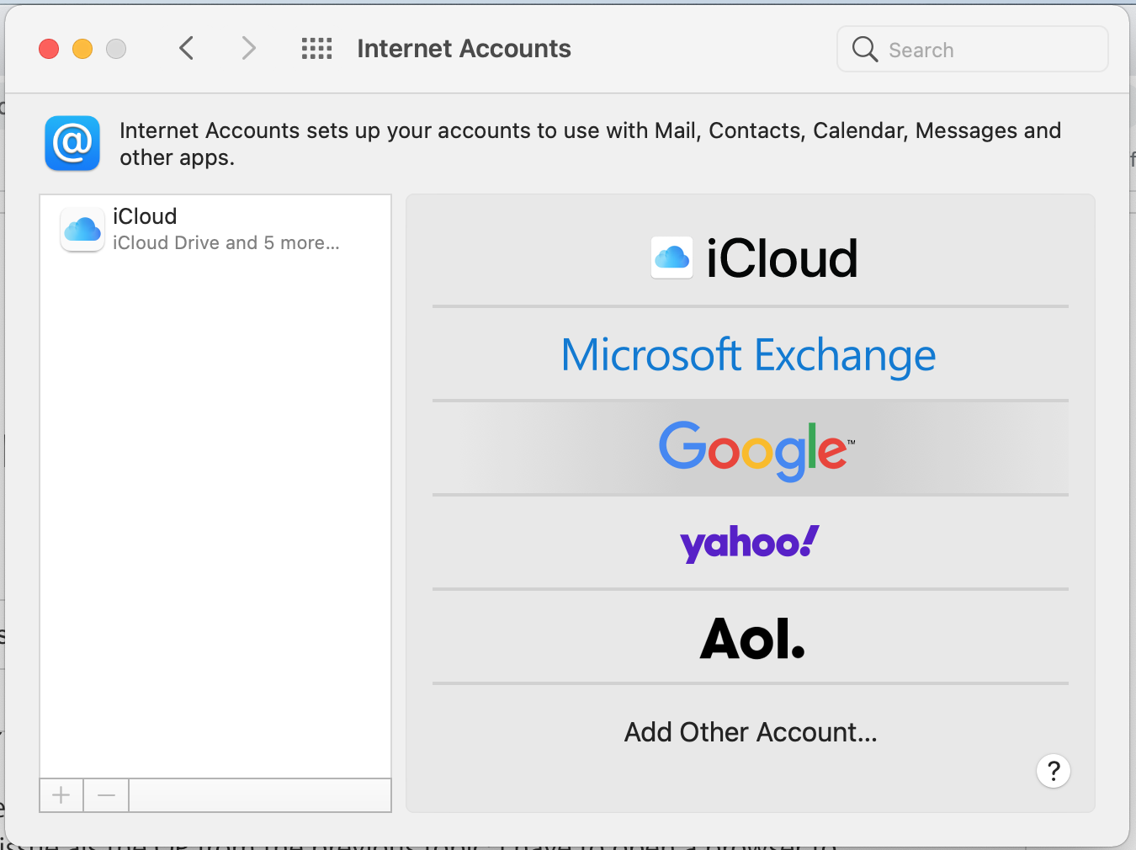1136x850 pixels.
Task: Remove account with the minus button
Action: (x=106, y=795)
